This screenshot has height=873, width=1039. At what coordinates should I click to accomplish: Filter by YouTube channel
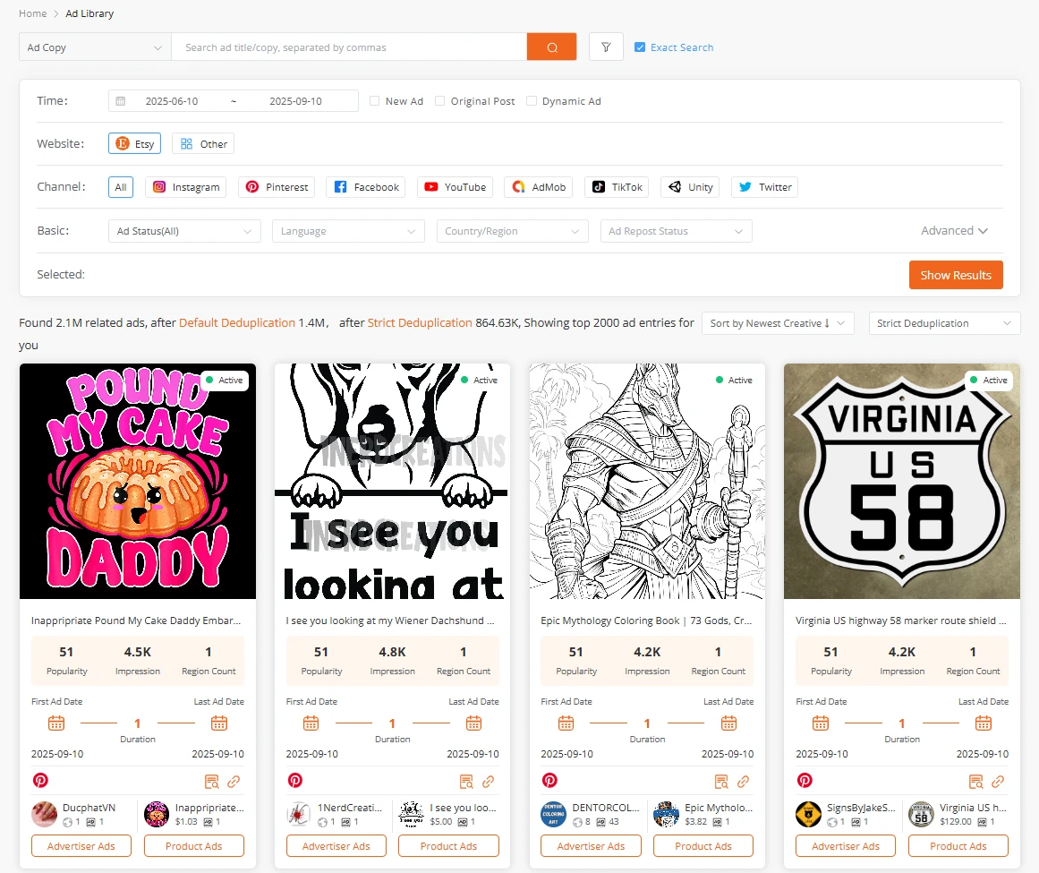coord(455,187)
